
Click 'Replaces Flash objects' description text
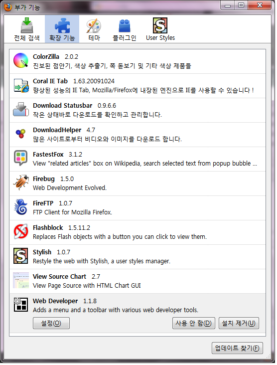click(120, 237)
